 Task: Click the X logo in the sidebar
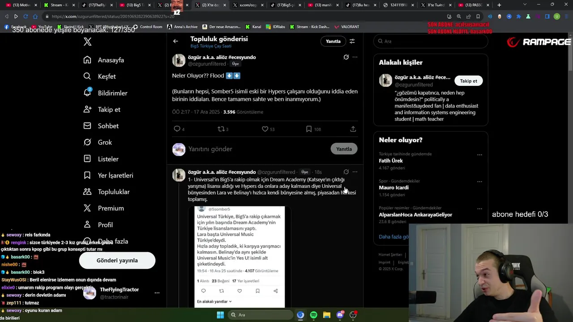tap(87, 42)
